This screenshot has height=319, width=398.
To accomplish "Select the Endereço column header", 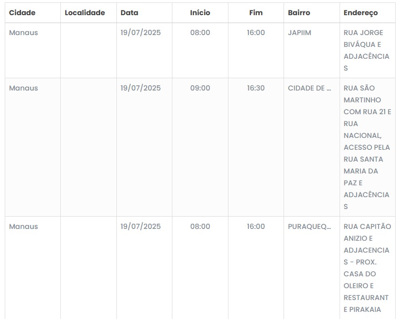I will coord(360,13).
